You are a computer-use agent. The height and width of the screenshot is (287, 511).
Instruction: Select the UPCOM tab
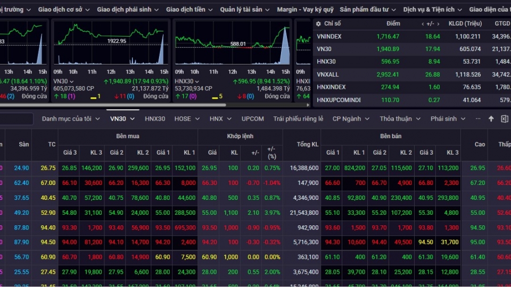252,119
